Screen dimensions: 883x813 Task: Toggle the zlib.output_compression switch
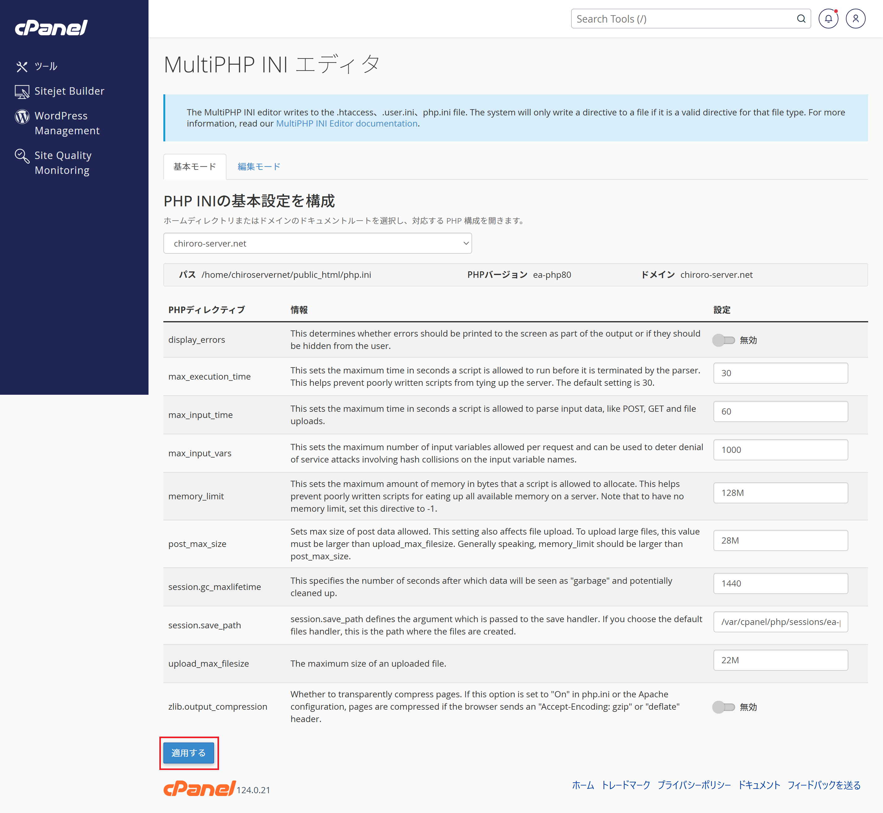point(724,707)
